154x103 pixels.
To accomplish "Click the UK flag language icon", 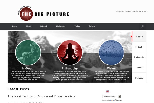I will click(x=107, y=91).
